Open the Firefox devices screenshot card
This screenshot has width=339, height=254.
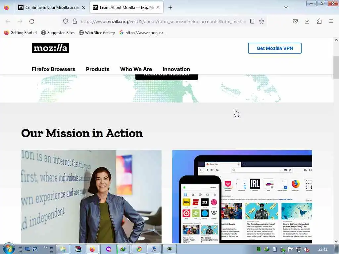pyautogui.click(x=242, y=197)
